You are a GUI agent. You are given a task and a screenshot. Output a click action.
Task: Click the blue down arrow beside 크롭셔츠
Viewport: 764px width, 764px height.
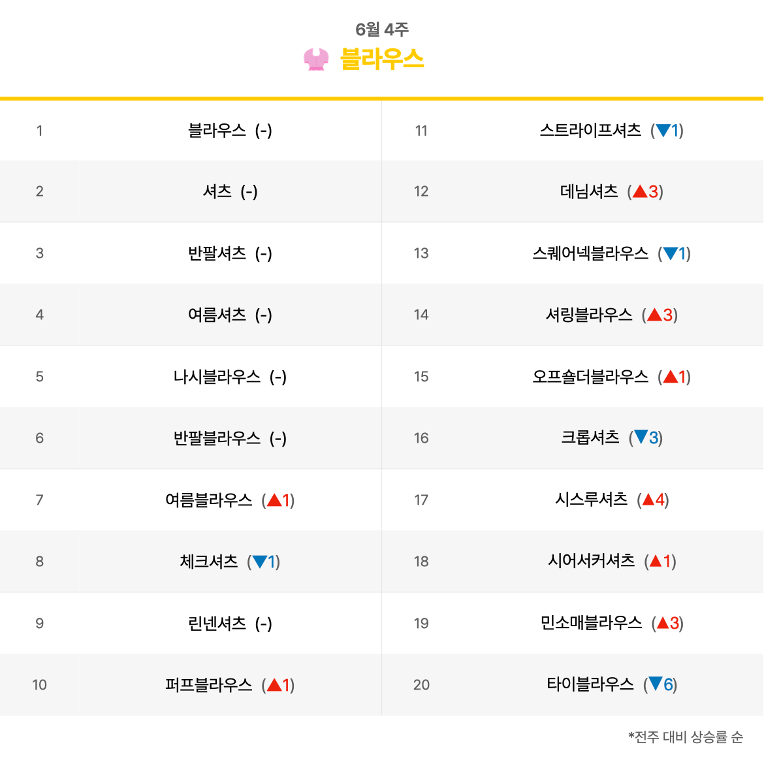click(x=641, y=438)
